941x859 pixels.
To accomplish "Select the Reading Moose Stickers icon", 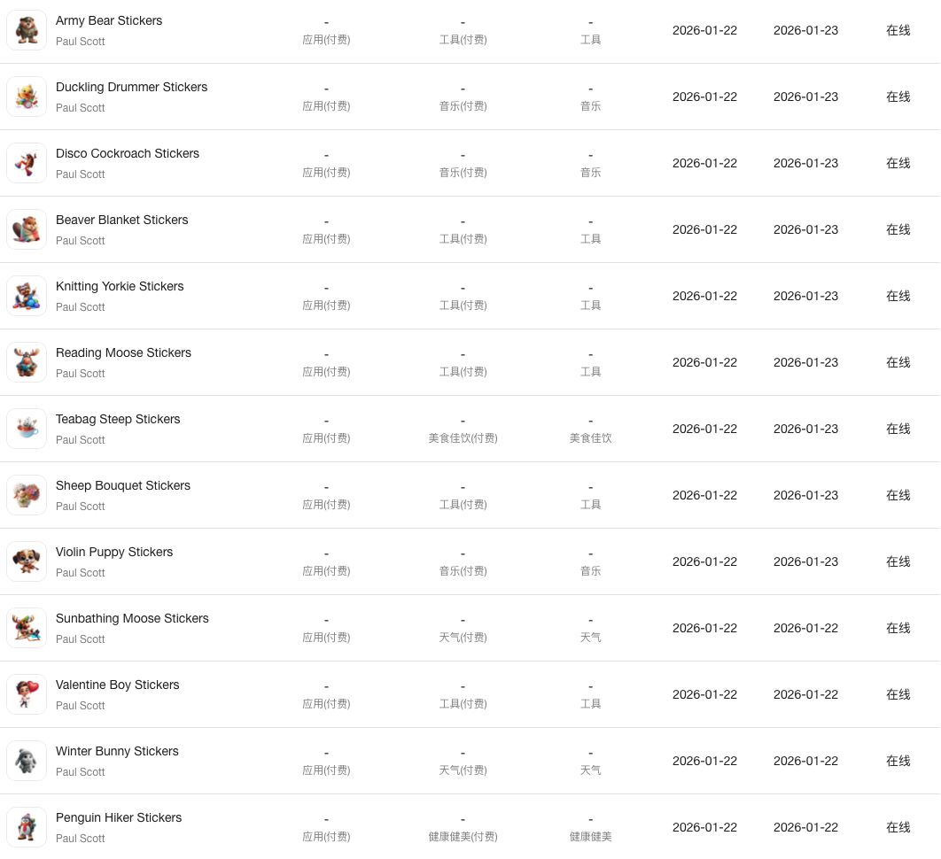I will (27, 362).
